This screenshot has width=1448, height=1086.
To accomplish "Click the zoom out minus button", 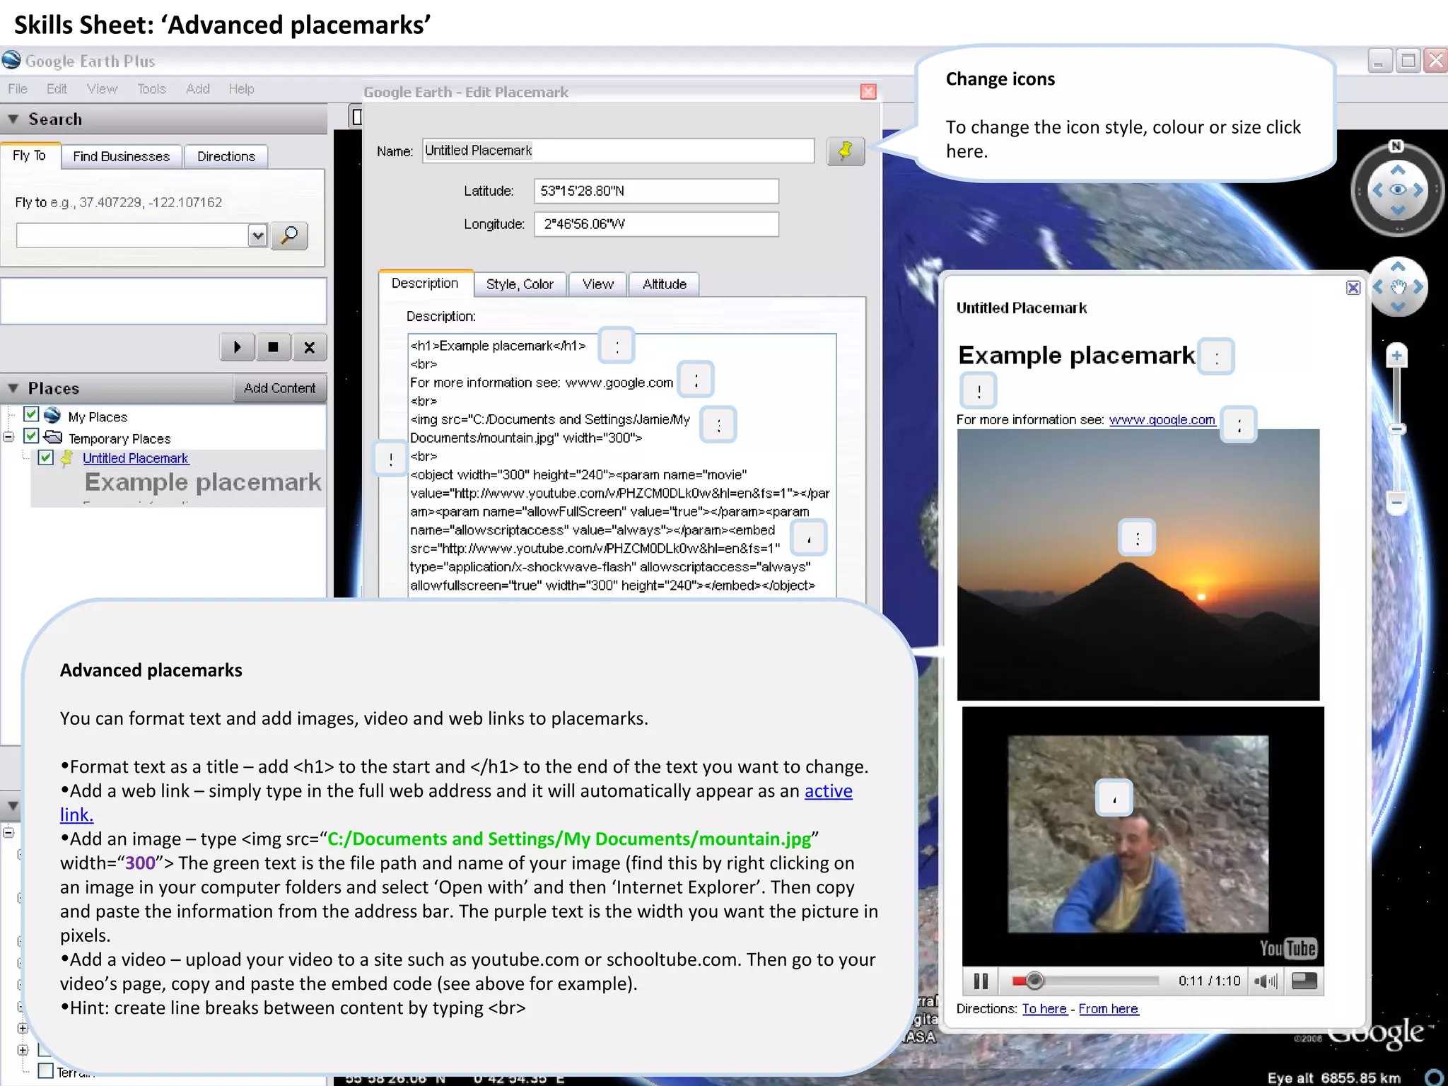I will click(x=1396, y=503).
